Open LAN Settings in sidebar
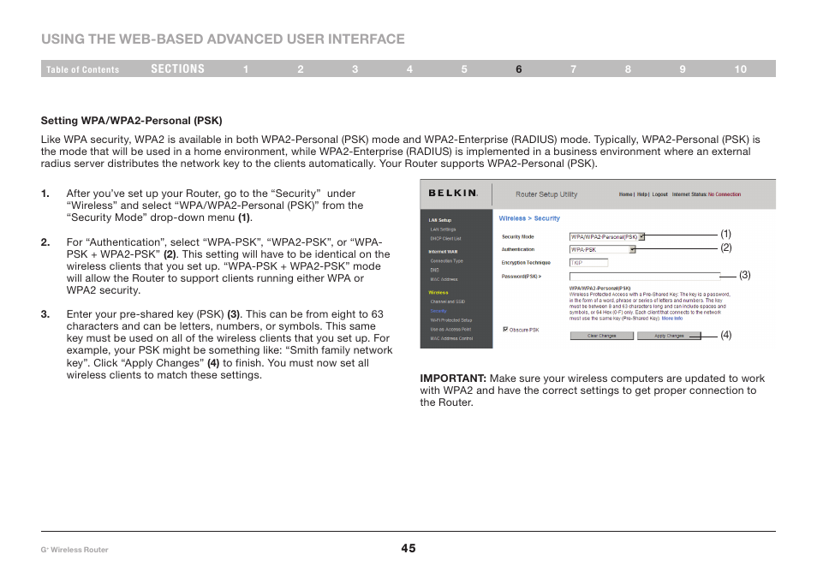The image size is (817, 572). (x=443, y=229)
